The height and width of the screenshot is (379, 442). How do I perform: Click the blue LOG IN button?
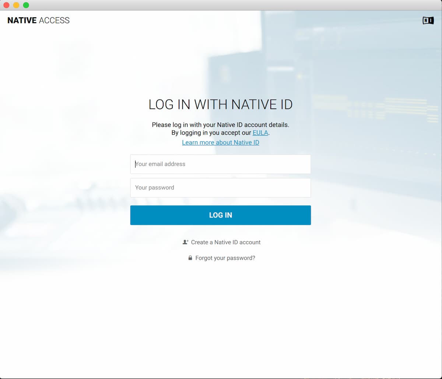click(x=221, y=215)
